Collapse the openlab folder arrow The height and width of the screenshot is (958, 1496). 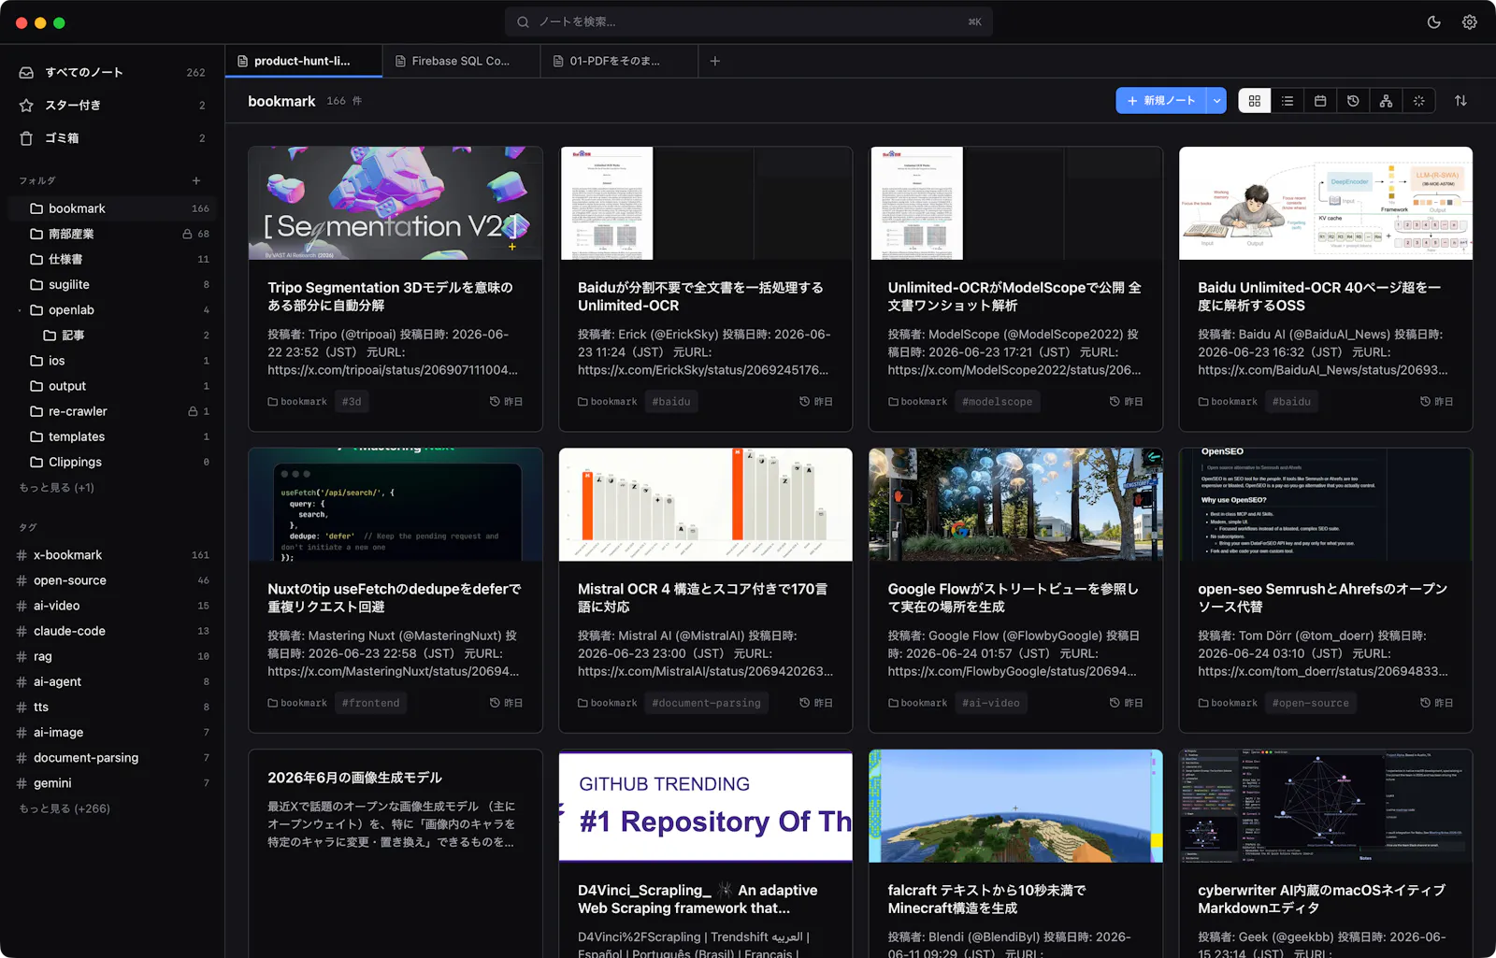coord(20,310)
